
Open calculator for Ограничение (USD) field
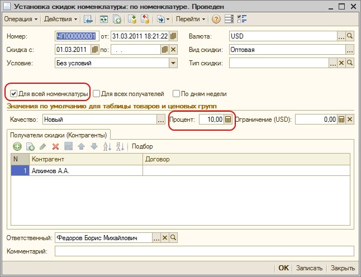coord(341,120)
